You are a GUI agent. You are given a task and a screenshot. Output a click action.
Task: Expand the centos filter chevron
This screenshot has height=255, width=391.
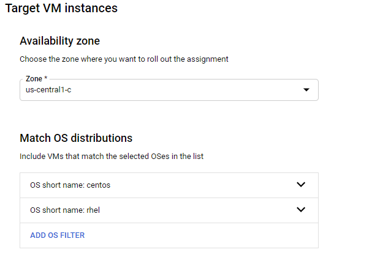coord(300,185)
